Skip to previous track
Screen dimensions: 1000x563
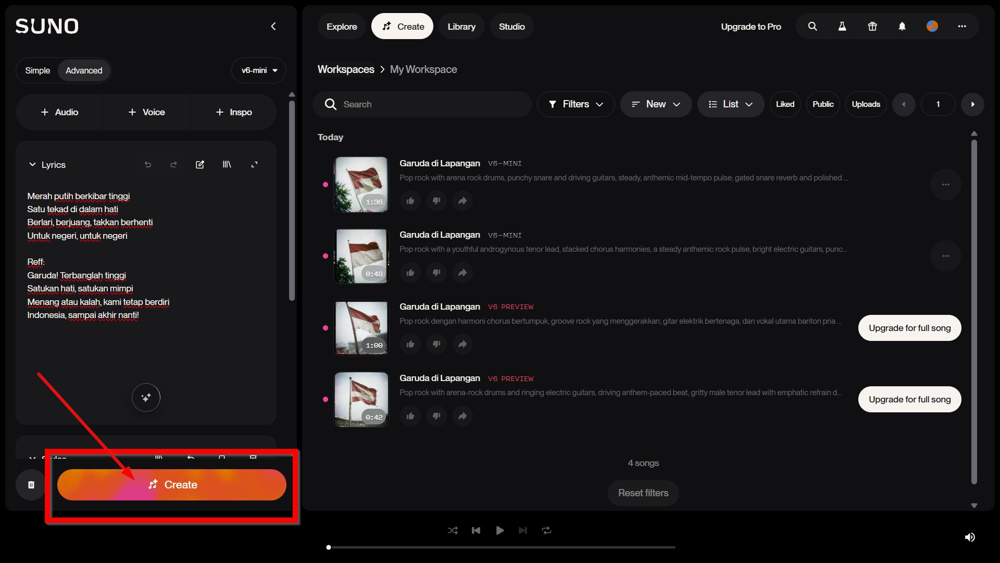click(476, 530)
